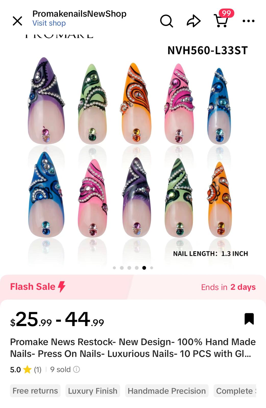The height and width of the screenshot is (408, 266).
Task: Close the product page with X icon
Action: pos(17,21)
